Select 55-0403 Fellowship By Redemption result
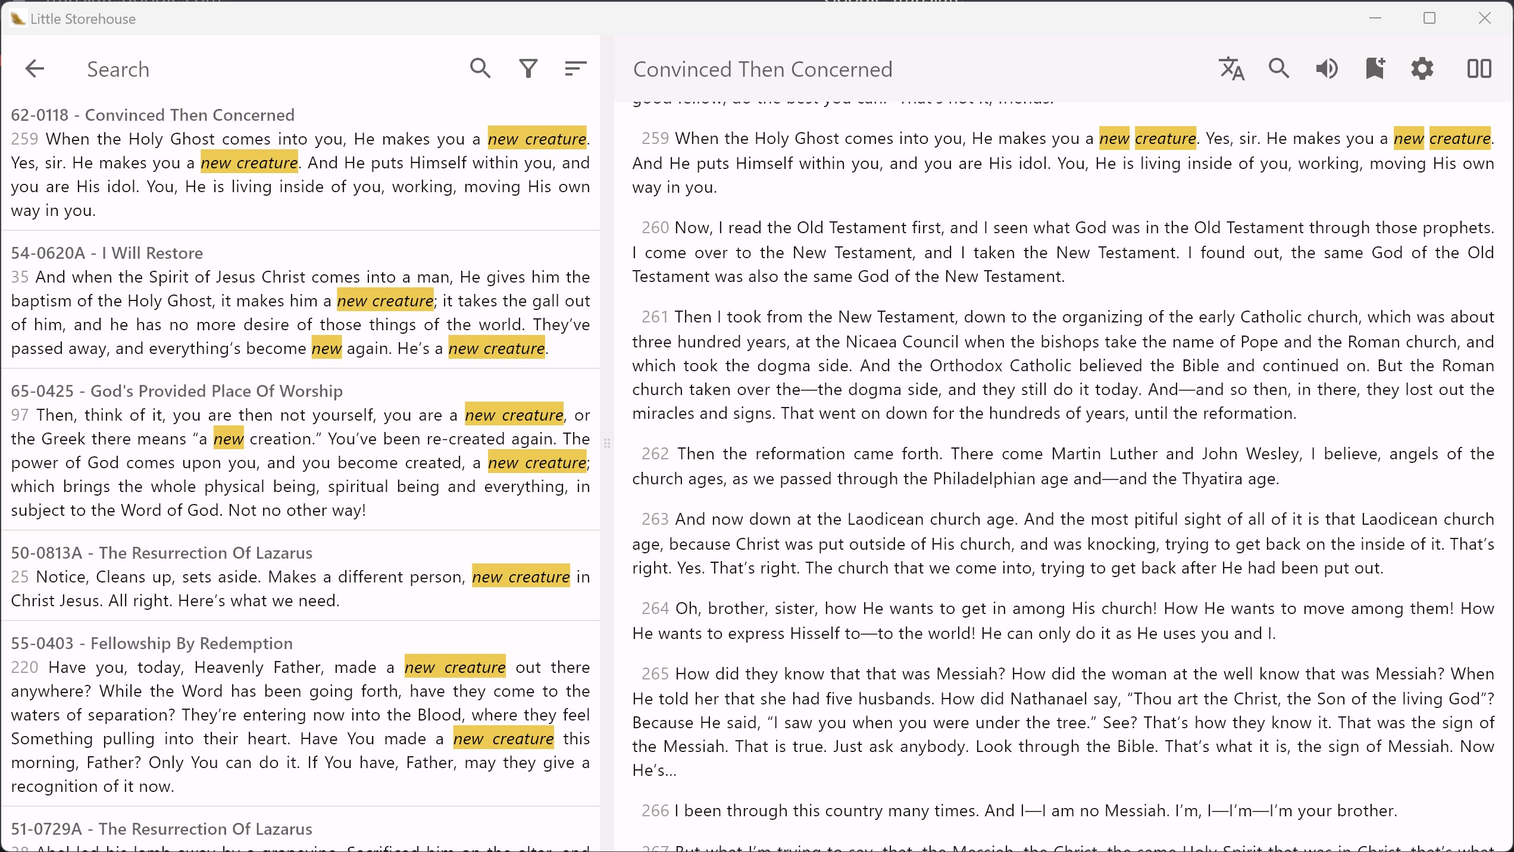The width and height of the screenshot is (1514, 852). tap(152, 643)
